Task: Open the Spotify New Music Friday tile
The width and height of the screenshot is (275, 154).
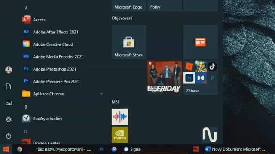Action: pyautogui.click(x=165, y=78)
